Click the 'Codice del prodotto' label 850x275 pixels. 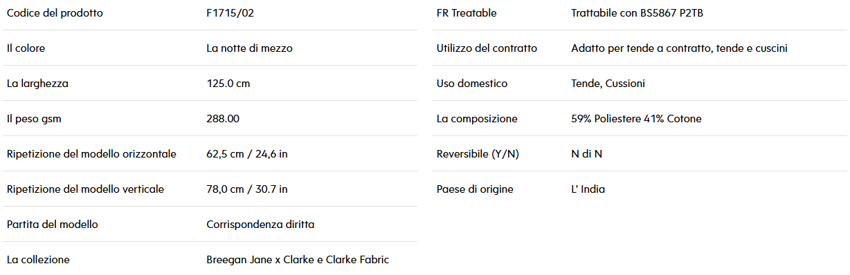(x=55, y=13)
